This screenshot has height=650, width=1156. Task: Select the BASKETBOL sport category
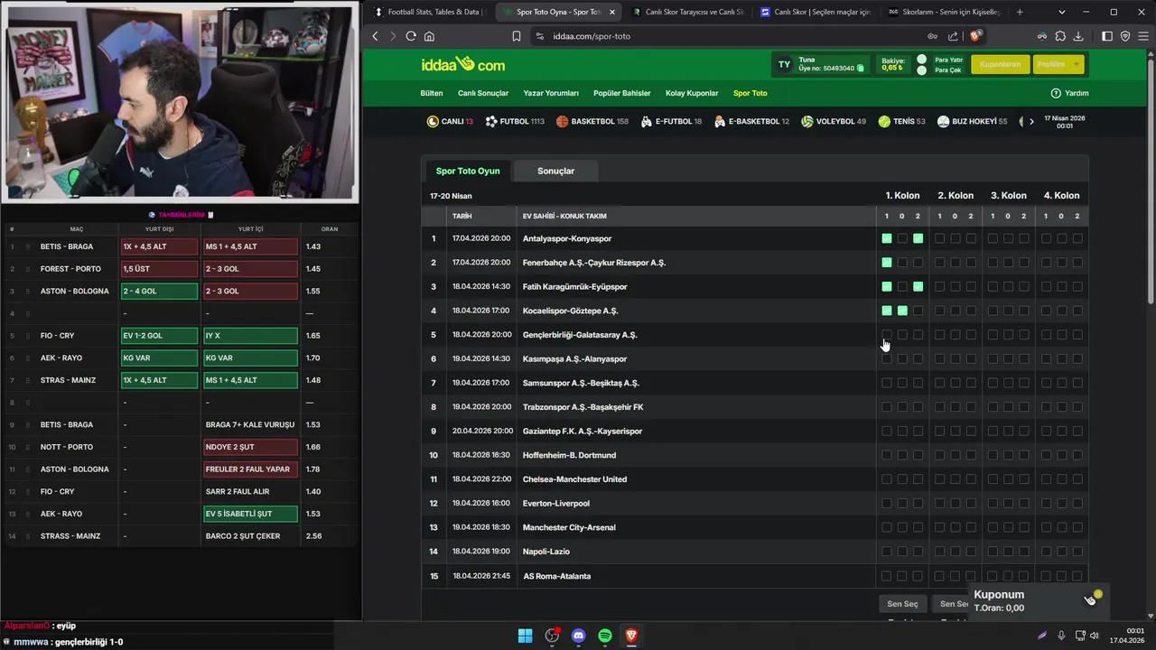(592, 121)
